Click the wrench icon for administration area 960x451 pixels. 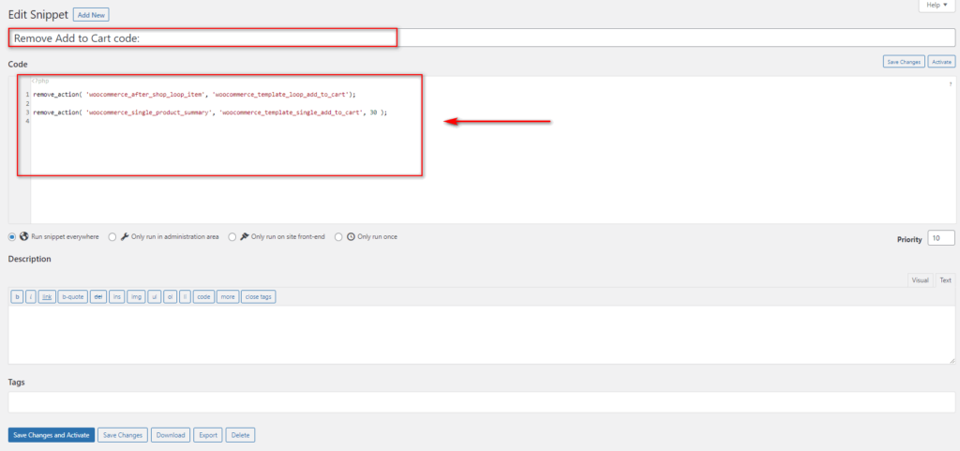point(125,236)
